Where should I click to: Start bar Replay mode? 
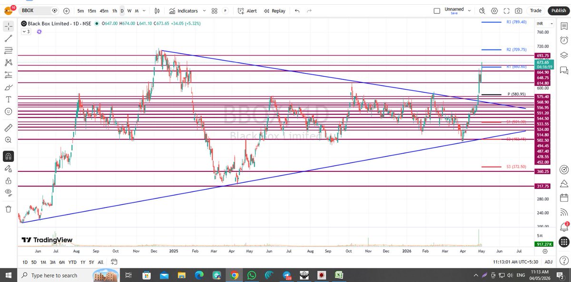click(x=275, y=10)
